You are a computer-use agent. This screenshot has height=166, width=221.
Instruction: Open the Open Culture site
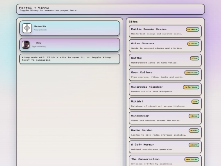(x=165, y=75)
